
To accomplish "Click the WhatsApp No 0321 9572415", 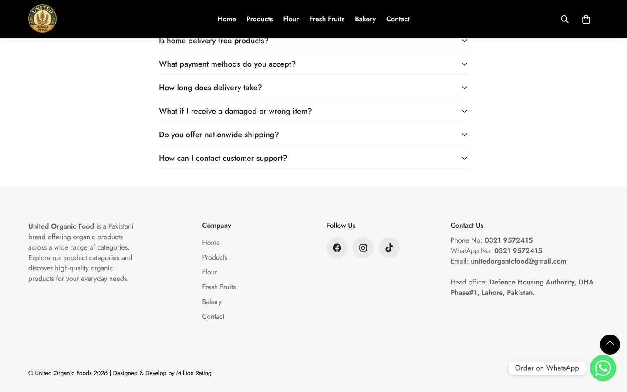I will (518, 251).
